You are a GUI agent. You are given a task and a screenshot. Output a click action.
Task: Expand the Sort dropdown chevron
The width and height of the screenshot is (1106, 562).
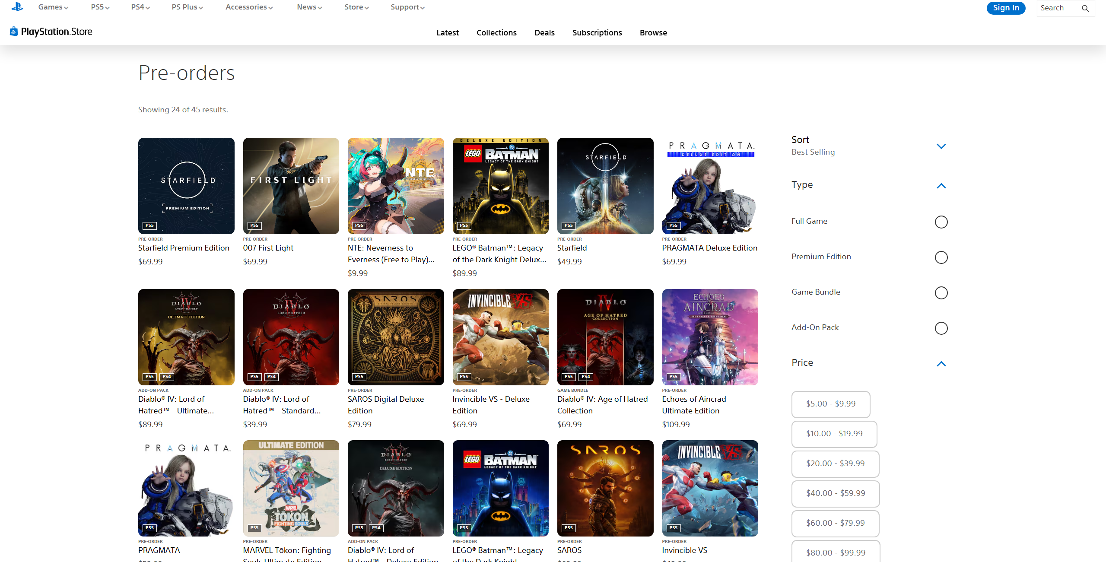click(x=941, y=146)
